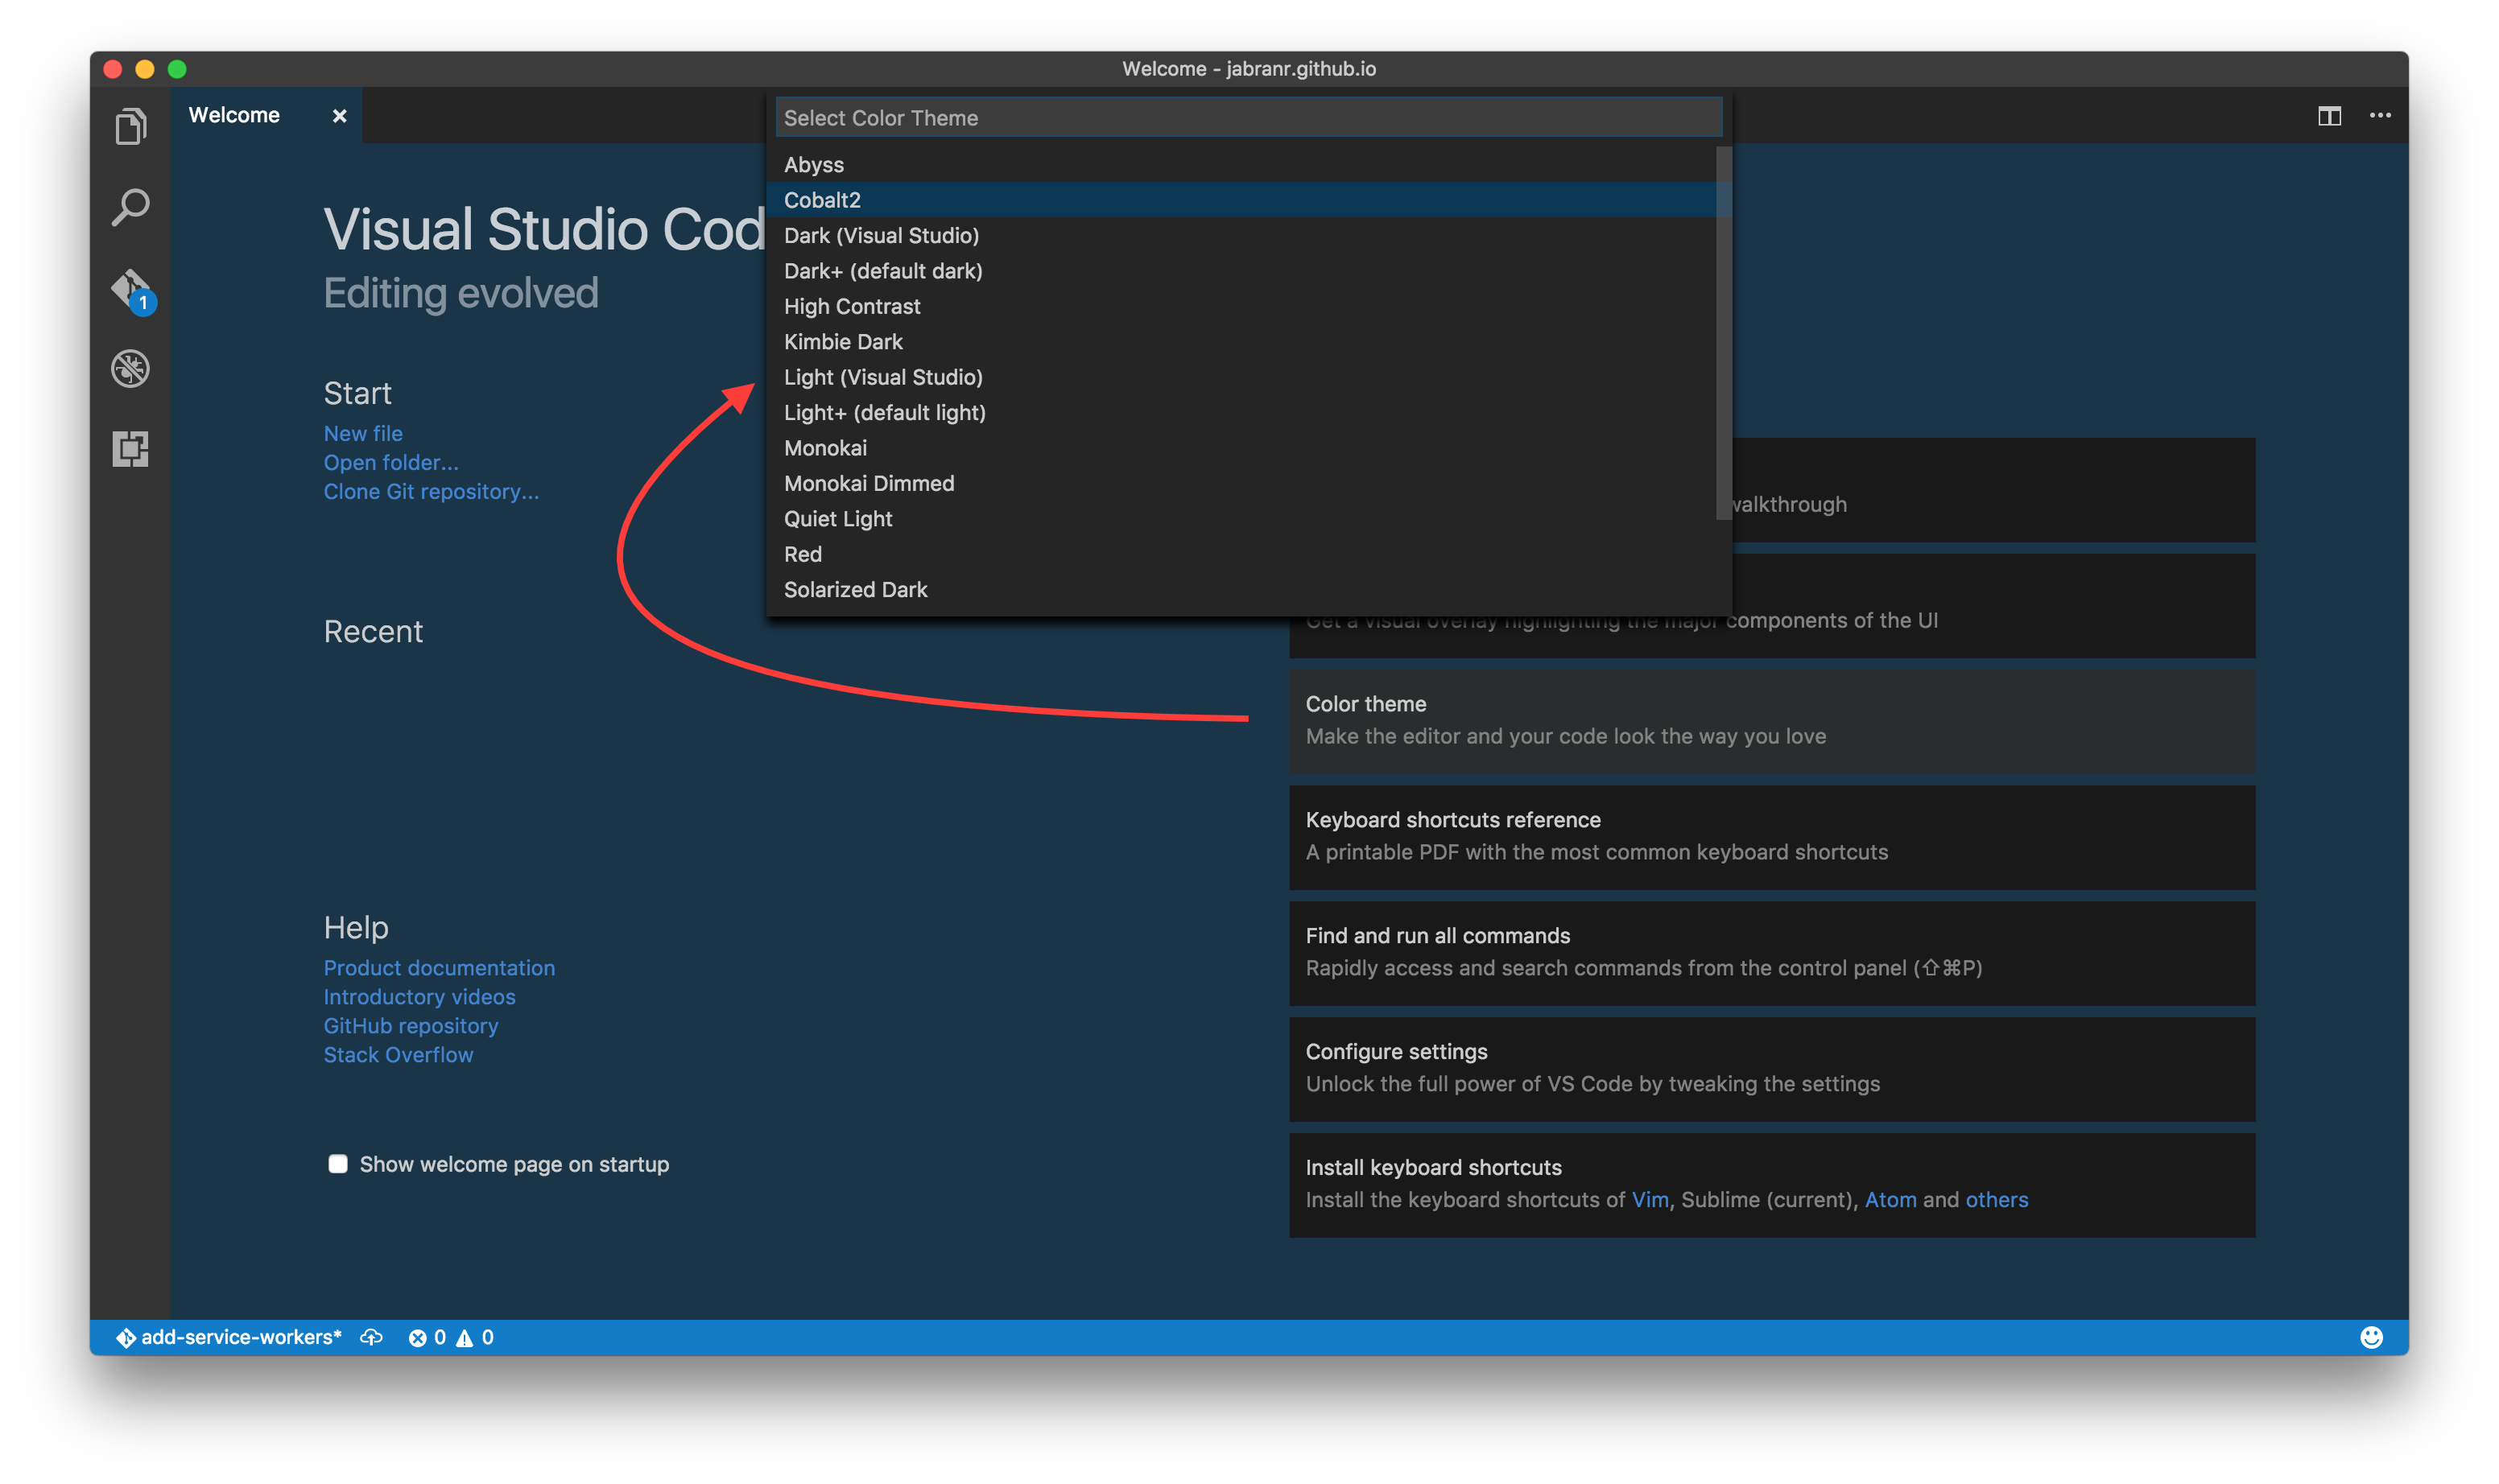
Task: Click the Select Color Theme input field
Action: coord(1249,118)
